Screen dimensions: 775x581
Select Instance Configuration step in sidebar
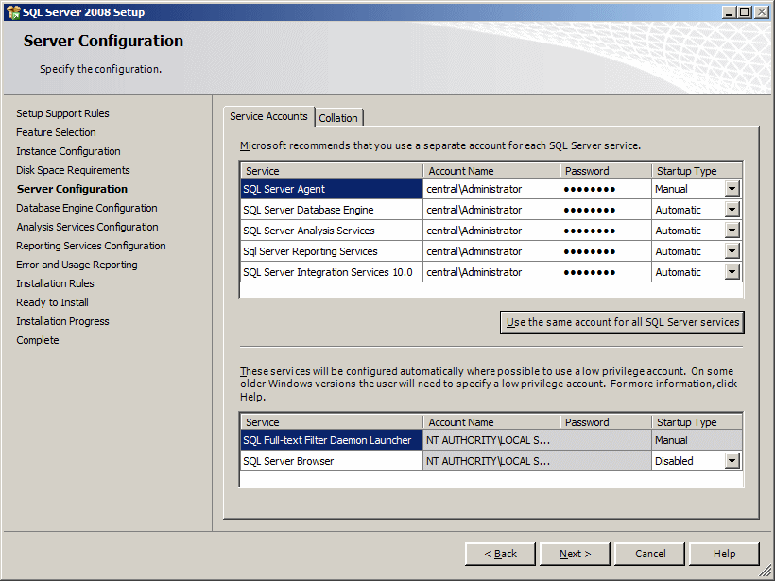click(x=68, y=151)
